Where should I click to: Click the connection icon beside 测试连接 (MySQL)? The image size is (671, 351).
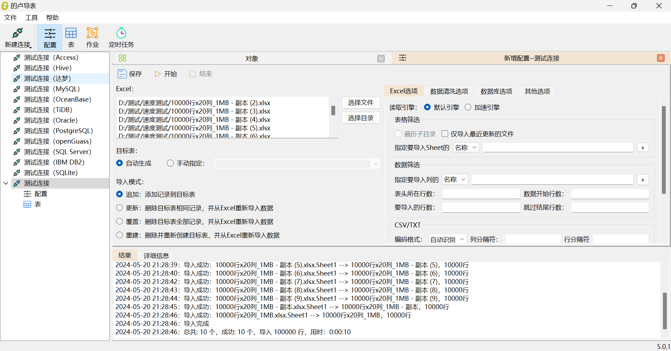coord(17,89)
